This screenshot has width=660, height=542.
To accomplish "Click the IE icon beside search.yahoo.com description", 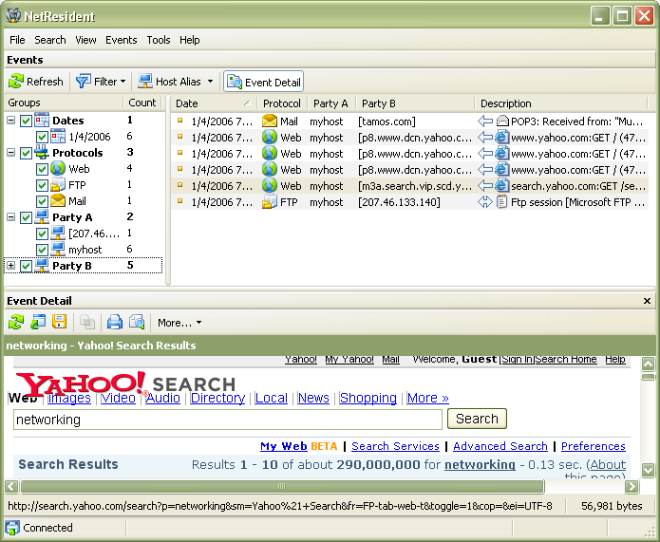I will [x=501, y=186].
